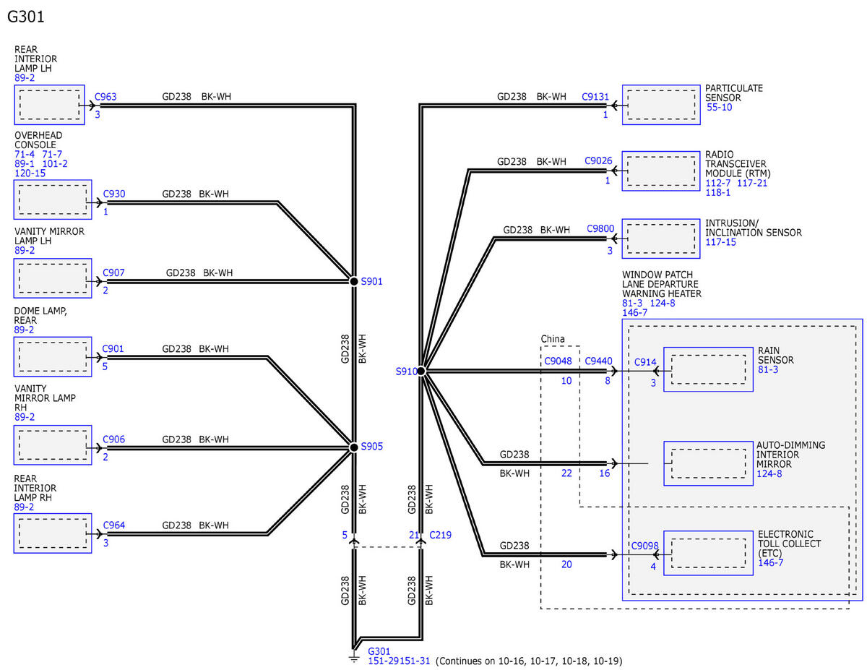Open page 89-2 under Vanity Mirror Lamp RH
This screenshot has width=867, height=670.
(25, 417)
